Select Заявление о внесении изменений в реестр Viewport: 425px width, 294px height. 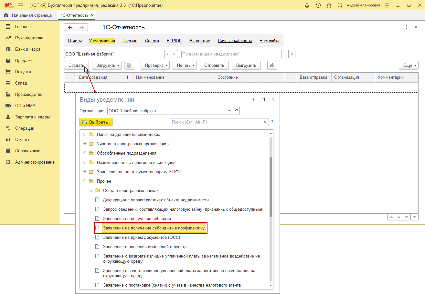tap(145, 247)
